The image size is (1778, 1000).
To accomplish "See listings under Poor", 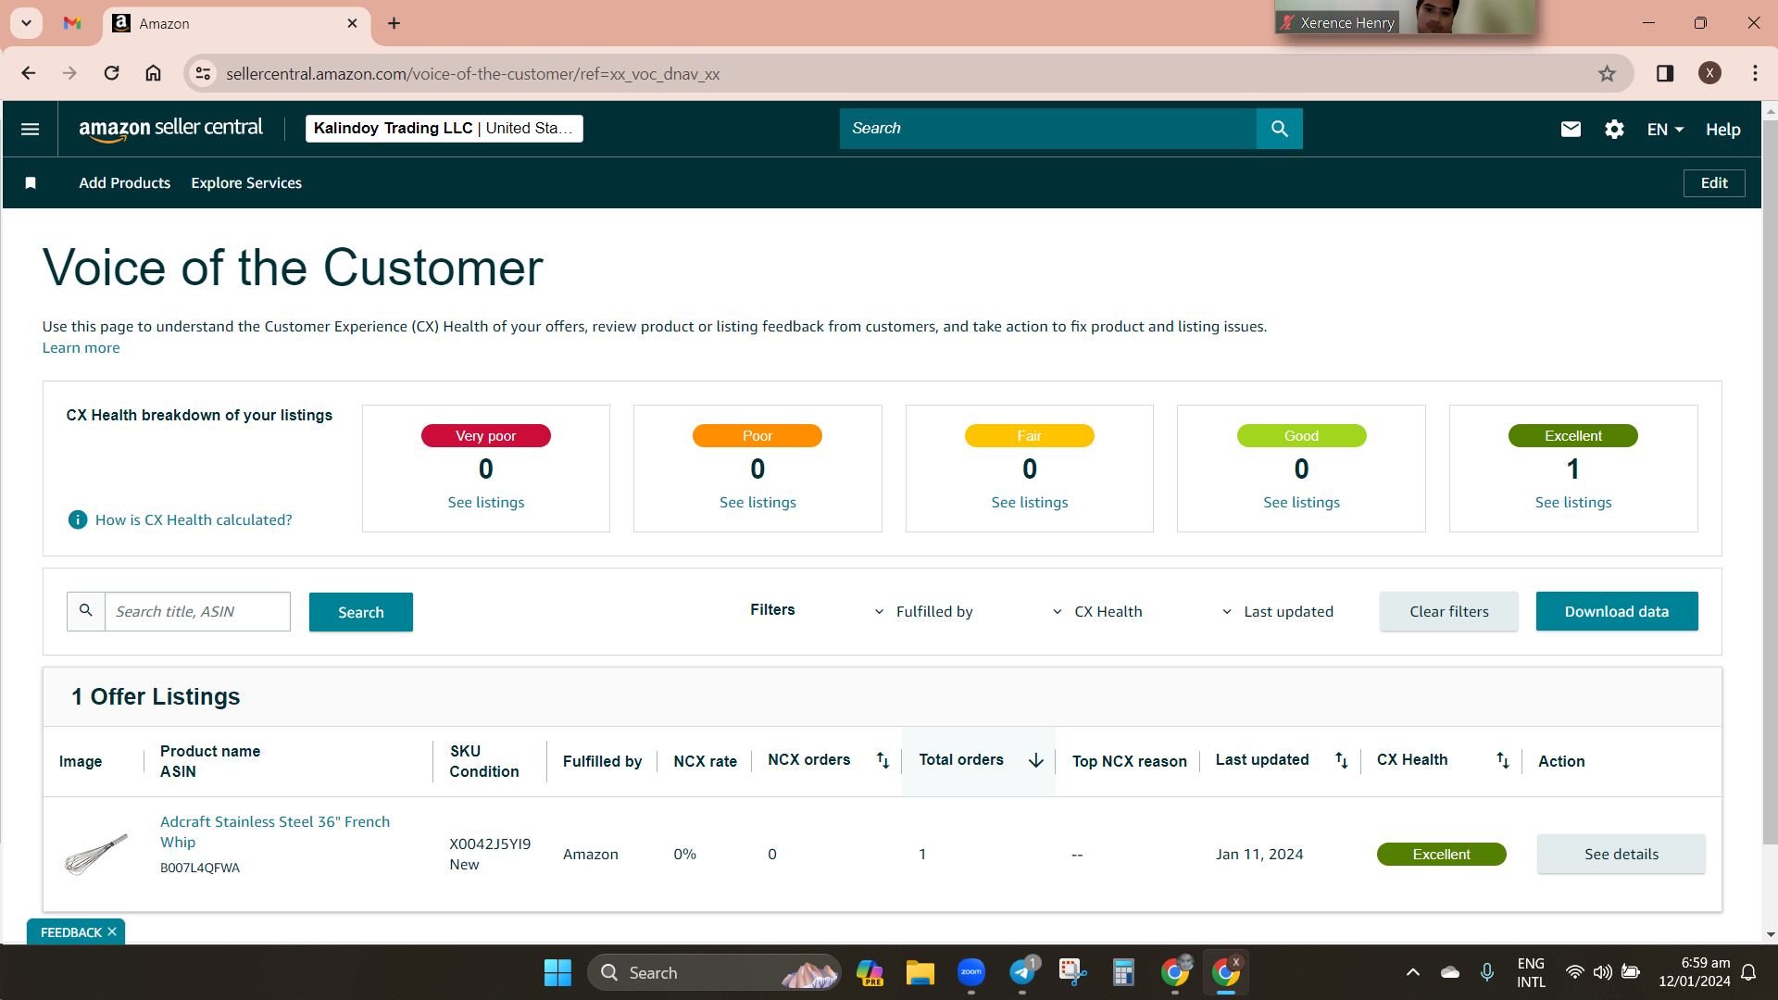I will pyautogui.click(x=758, y=502).
